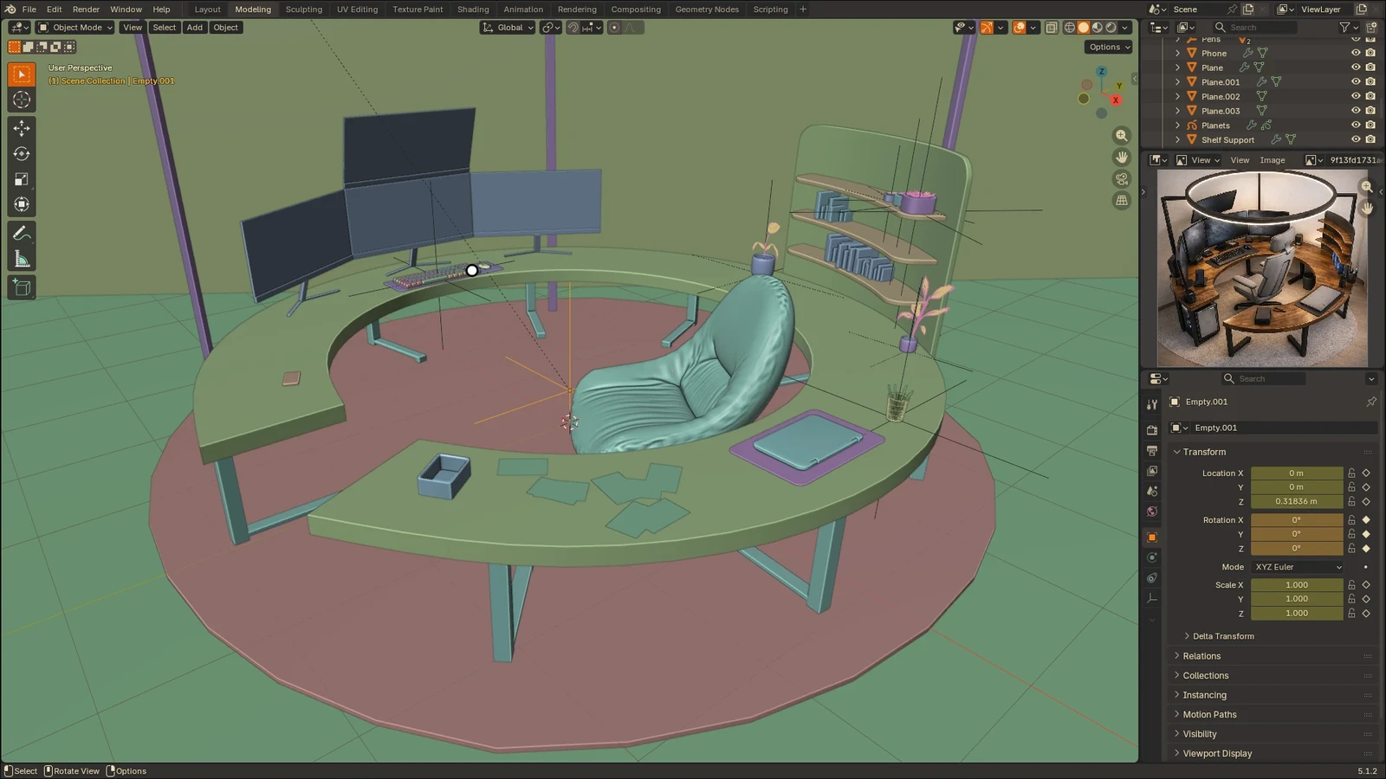Switch perspective/orthographic view grid icon
The height and width of the screenshot is (779, 1386).
(x=1122, y=201)
